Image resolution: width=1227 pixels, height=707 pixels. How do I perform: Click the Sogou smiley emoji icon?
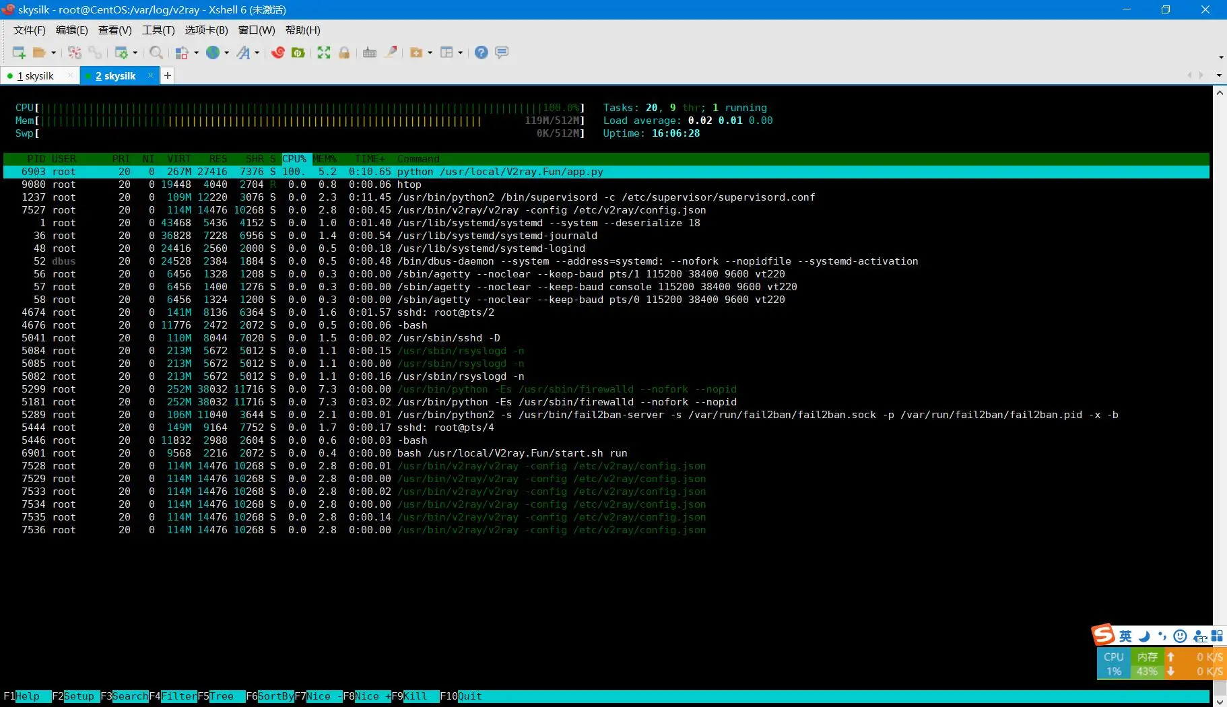coord(1180,636)
